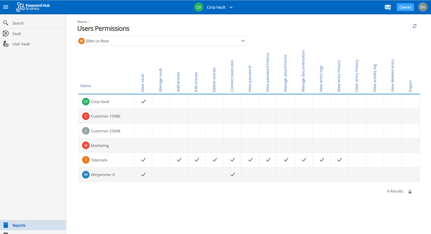Click the Corp Vault View vault checkmark
The image size is (431, 234).
coord(143,102)
